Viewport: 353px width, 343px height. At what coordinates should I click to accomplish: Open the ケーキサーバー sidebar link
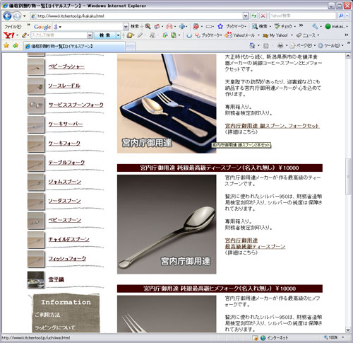pos(66,124)
